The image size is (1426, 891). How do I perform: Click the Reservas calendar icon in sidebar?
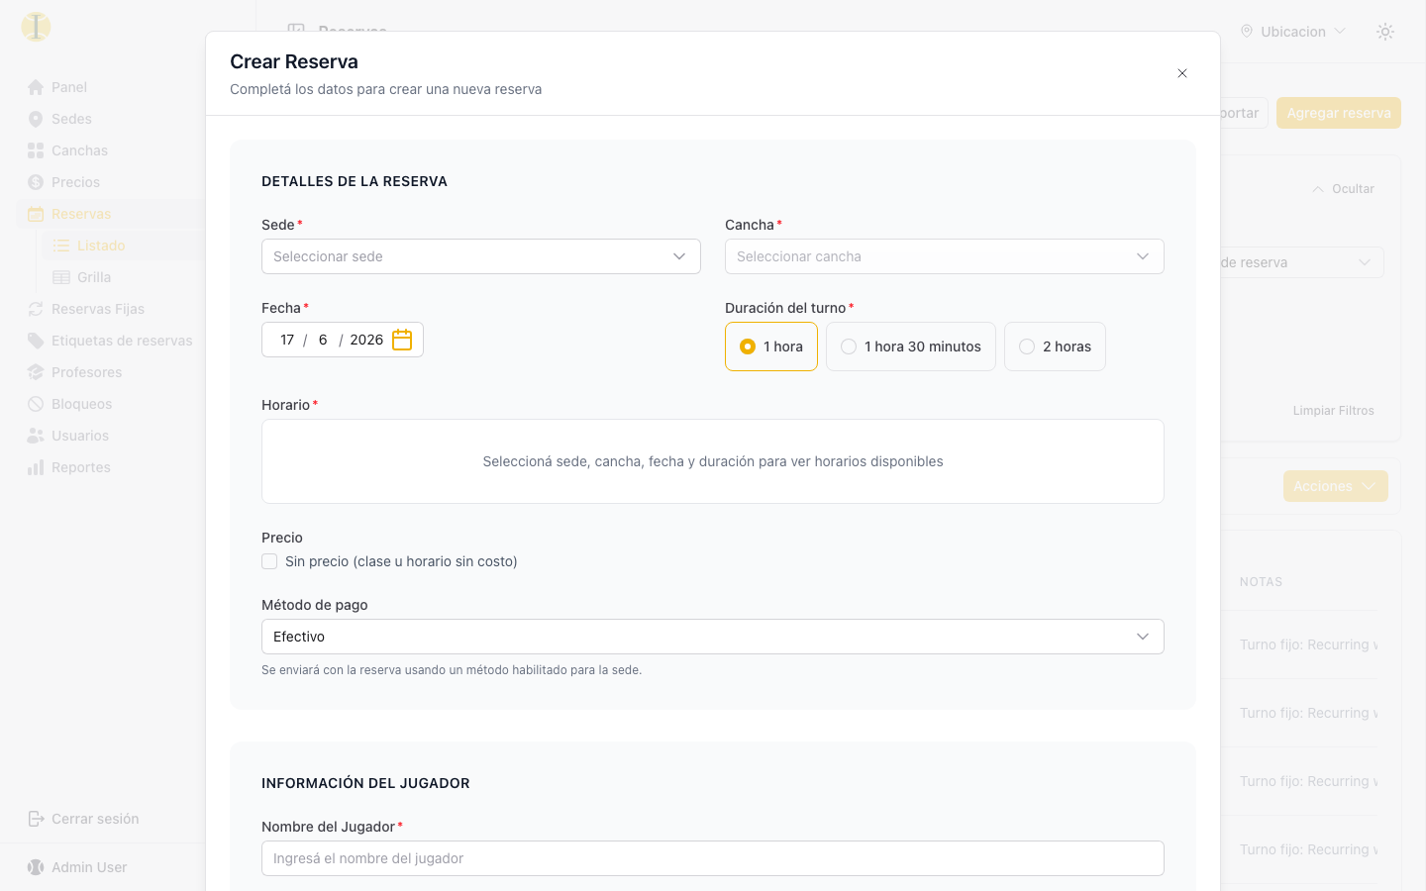(36, 214)
